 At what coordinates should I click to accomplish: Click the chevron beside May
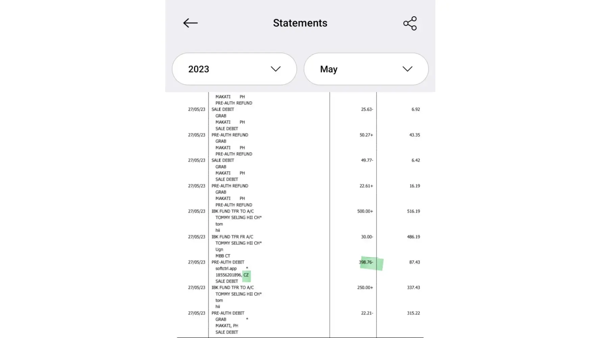(x=407, y=69)
